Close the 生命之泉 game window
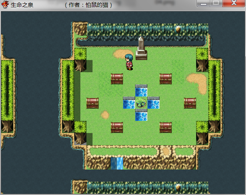The height and width of the screenshot is (195, 246). (x=233, y=3)
